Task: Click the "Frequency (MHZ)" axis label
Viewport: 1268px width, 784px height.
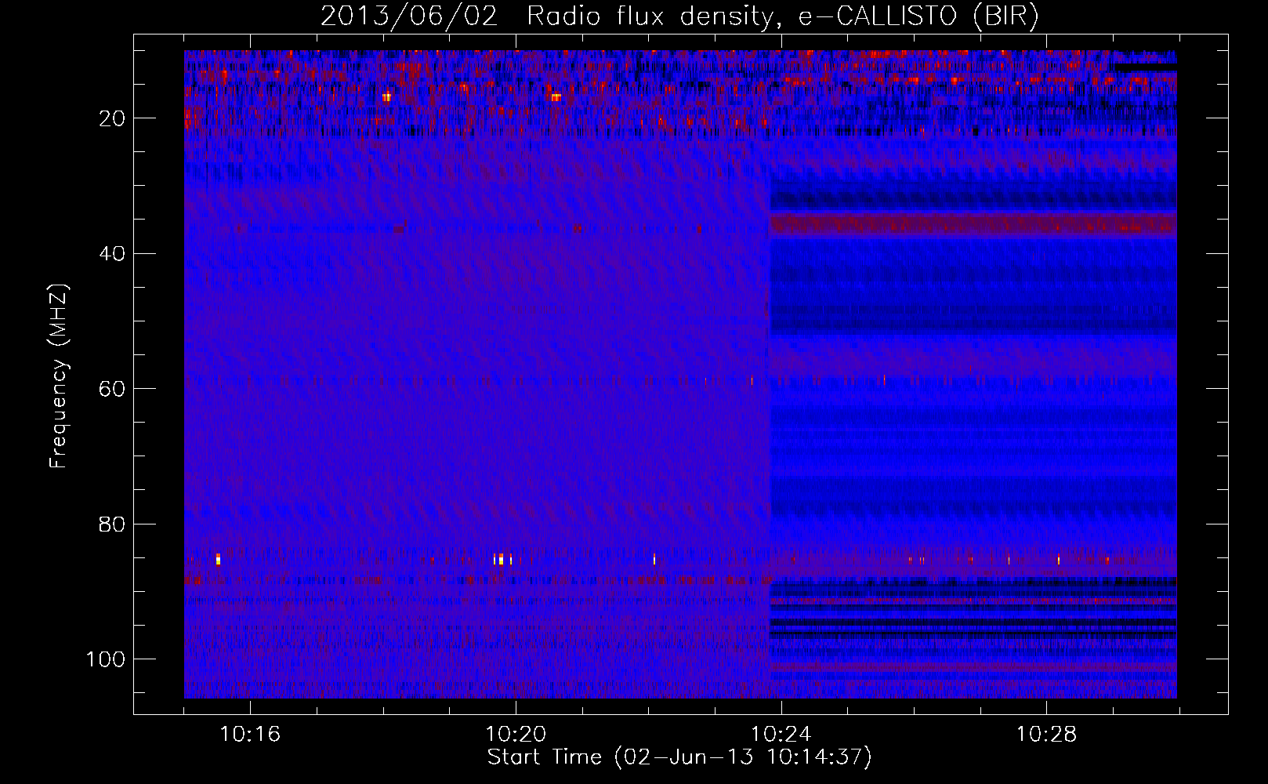Action: (x=59, y=376)
